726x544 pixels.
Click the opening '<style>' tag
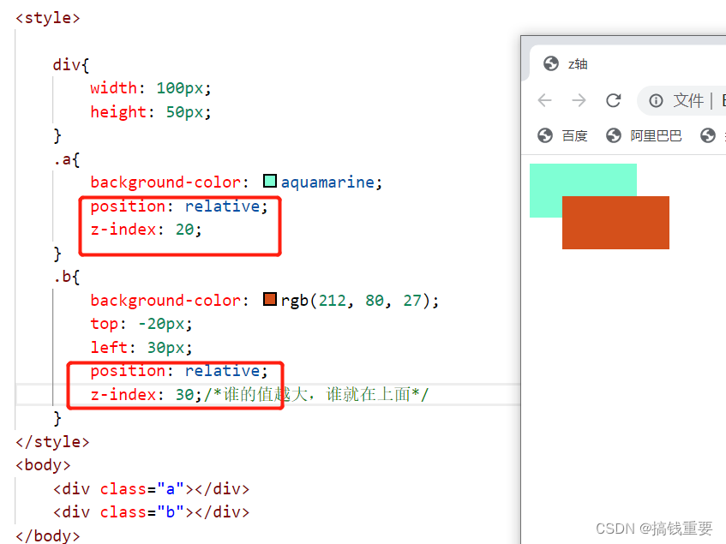(48, 18)
